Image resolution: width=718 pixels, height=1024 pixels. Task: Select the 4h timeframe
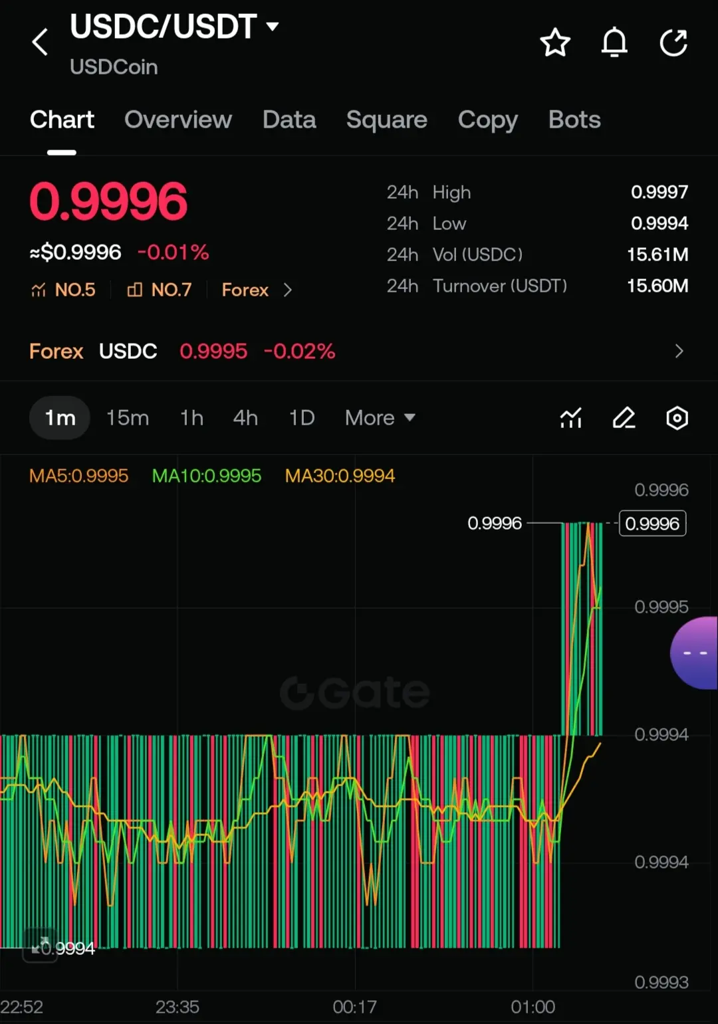[245, 418]
